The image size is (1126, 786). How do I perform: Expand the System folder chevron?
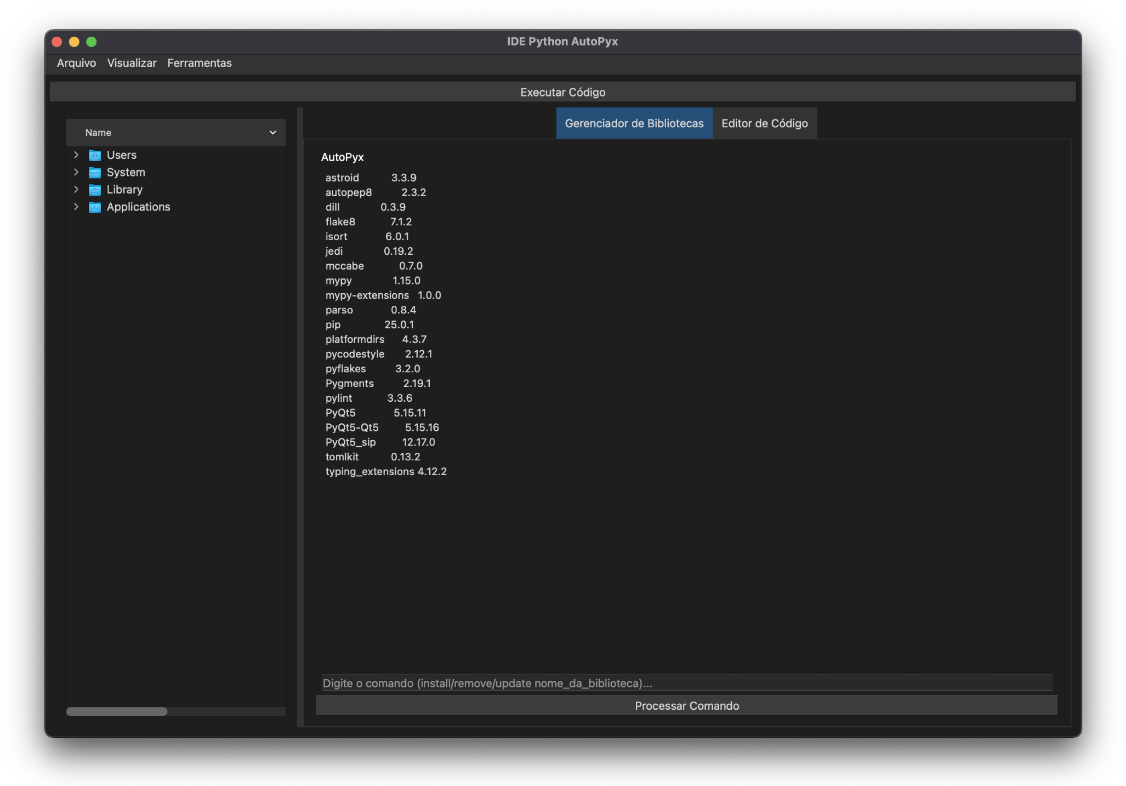tap(76, 172)
